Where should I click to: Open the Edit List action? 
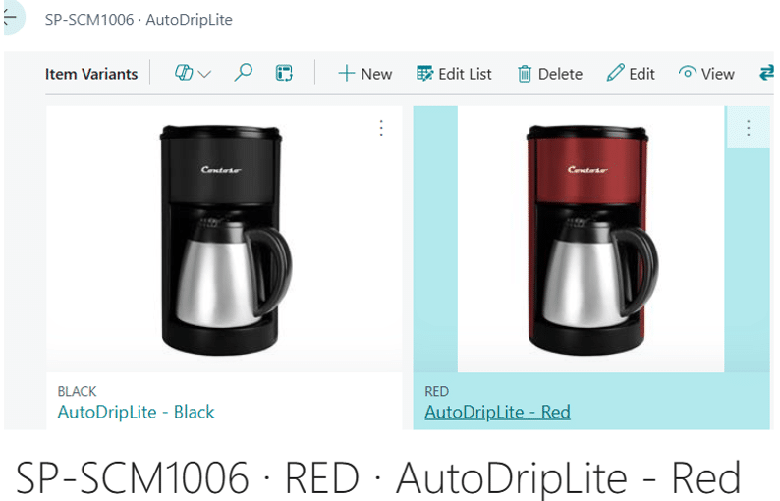click(454, 74)
